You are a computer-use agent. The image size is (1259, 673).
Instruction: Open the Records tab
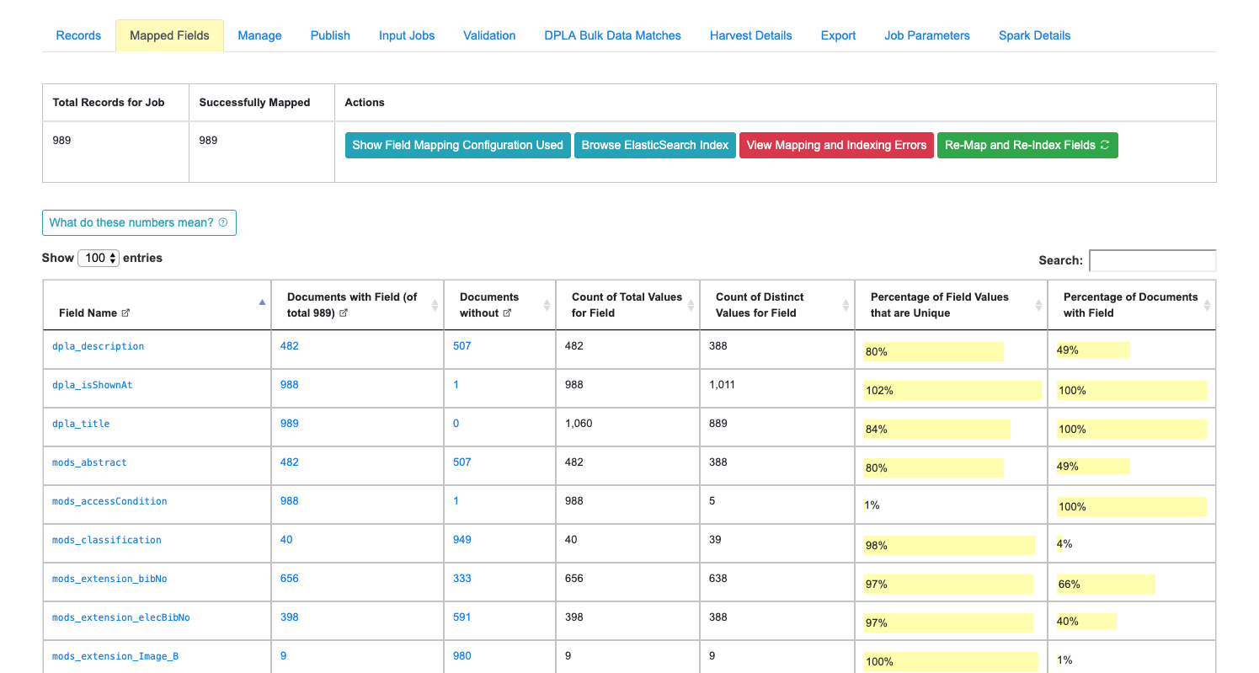coord(78,35)
